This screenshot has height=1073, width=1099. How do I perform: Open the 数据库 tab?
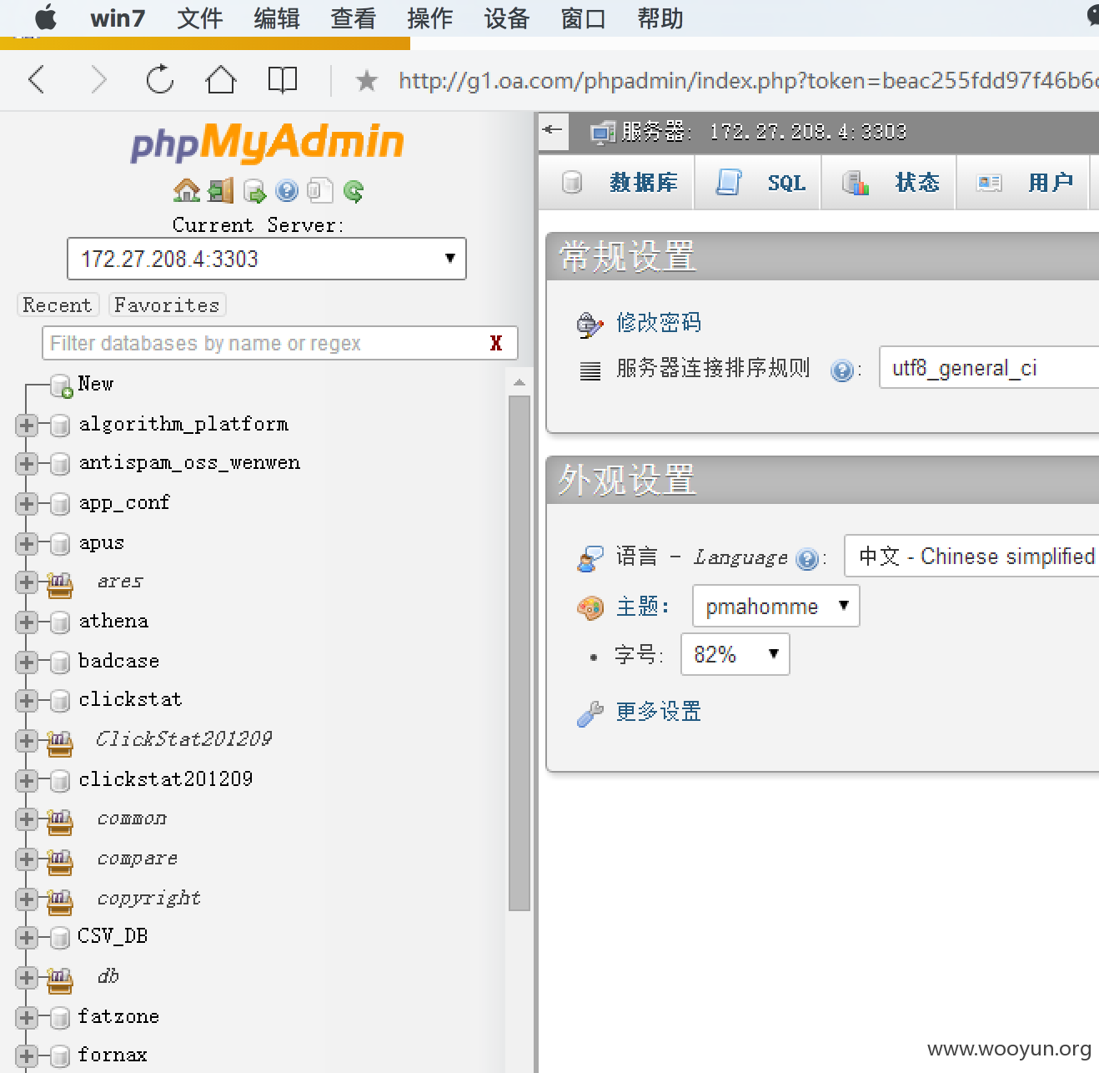click(618, 182)
